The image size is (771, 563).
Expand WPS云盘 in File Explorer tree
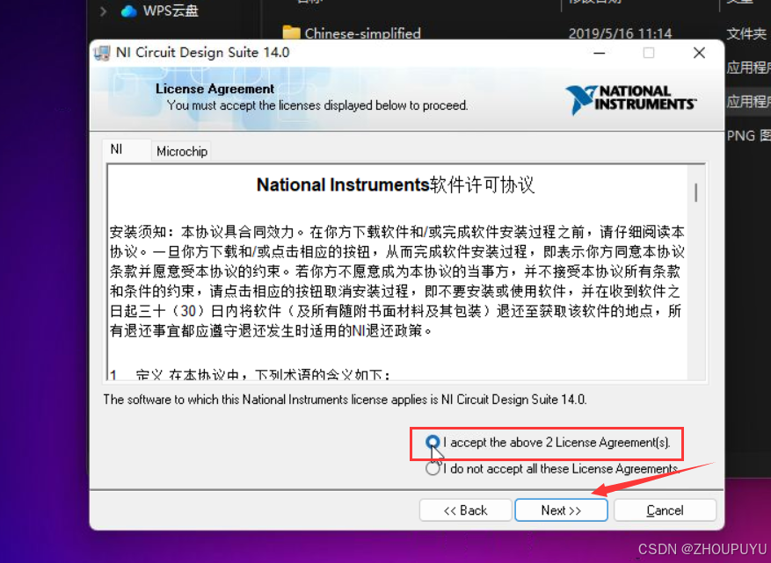(103, 11)
